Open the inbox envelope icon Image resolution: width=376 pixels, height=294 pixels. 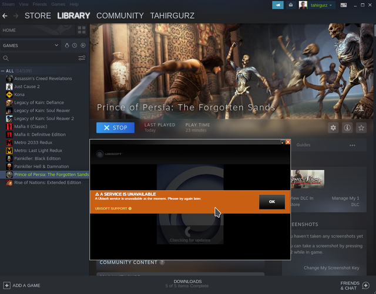(x=291, y=5)
